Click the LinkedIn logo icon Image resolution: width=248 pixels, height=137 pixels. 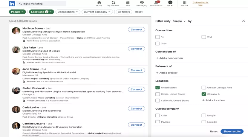tap(12, 4)
